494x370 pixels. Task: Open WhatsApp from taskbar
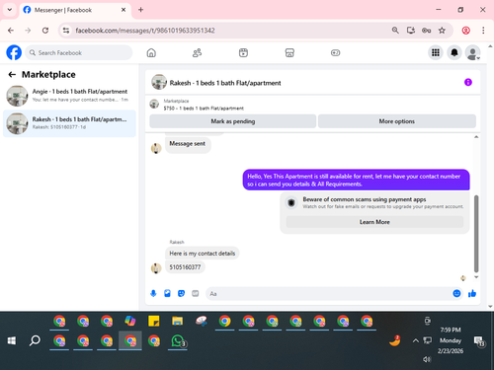[x=178, y=341]
